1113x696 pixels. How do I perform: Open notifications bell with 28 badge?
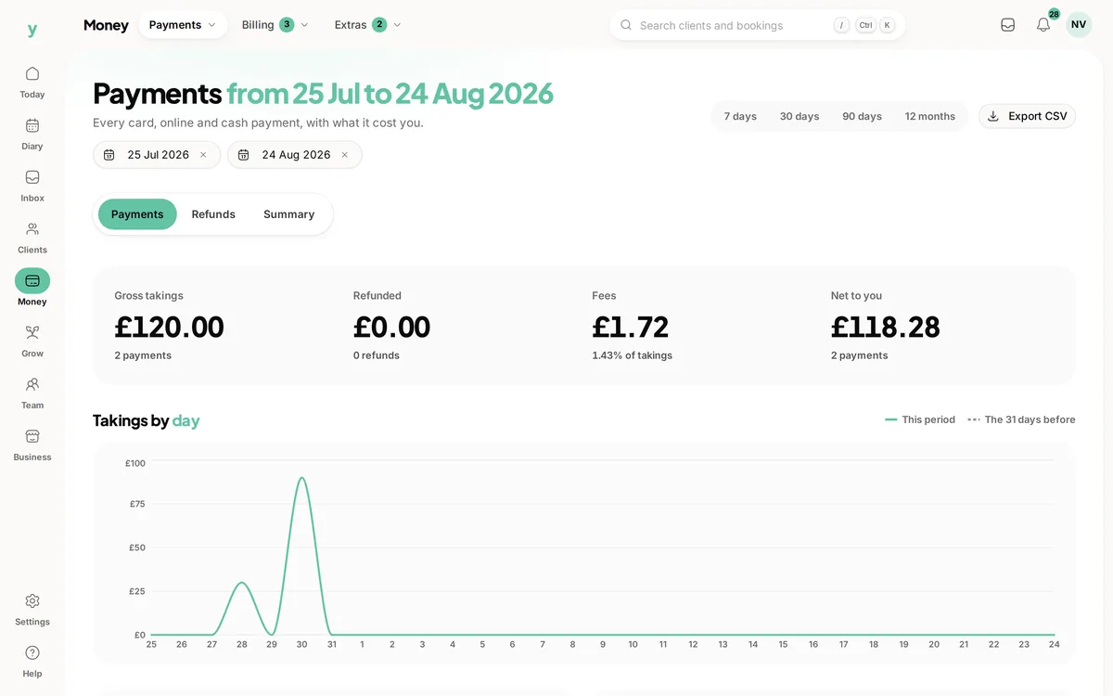(x=1043, y=25)
